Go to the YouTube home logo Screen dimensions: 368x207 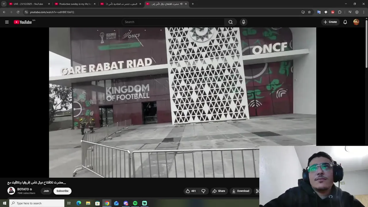[23, 22]
